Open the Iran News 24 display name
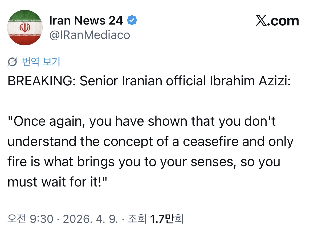The image size is (314, 234). [x=86, y=21]
